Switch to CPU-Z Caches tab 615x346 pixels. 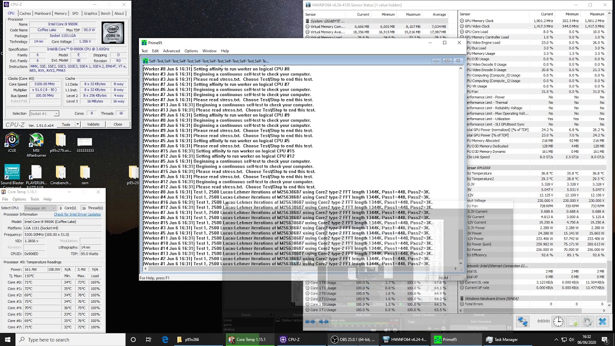point(25,13)
